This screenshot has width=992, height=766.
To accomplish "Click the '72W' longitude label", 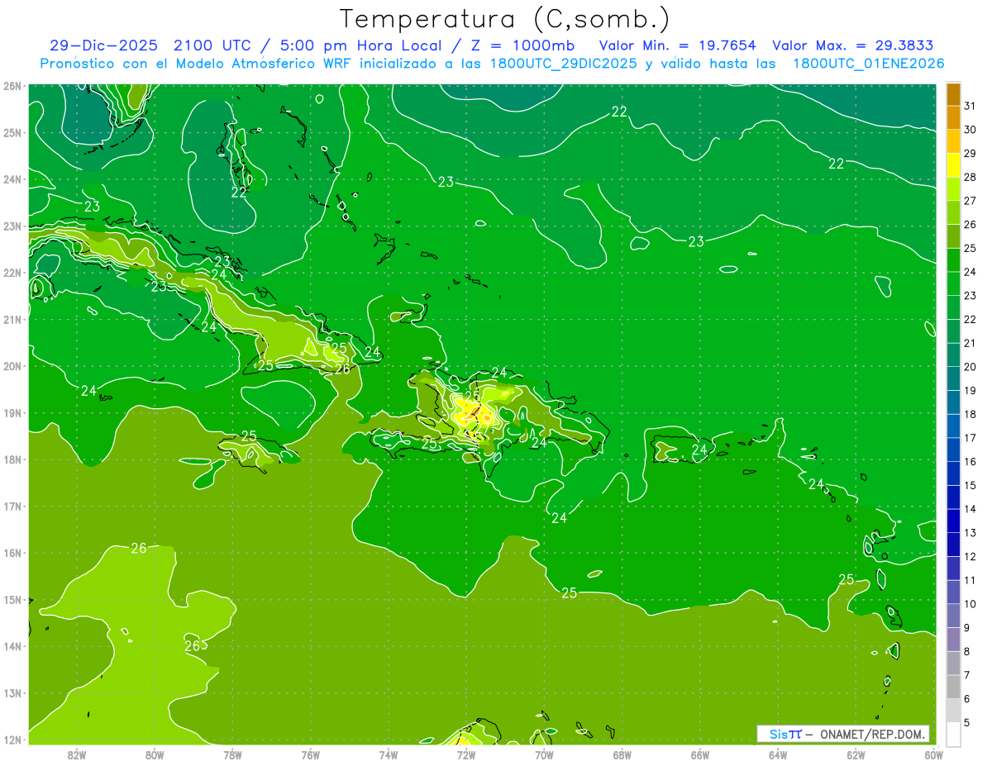I will pyautogui.click(x=466, y=755).
